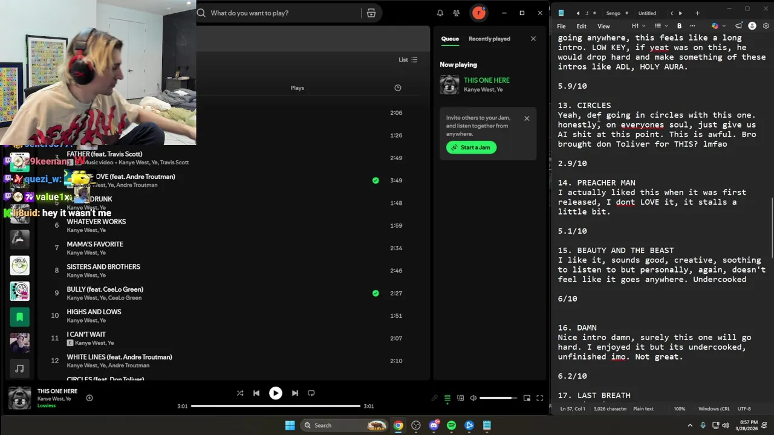Switch to the Recently played tab
Viewport: 774px width, 435px height.
[x=489, y=39]
